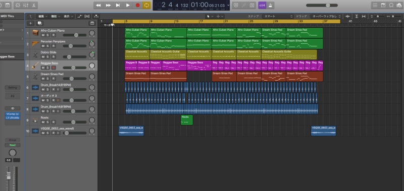404x191 pixels.
Task: Open the EQ slot in channel strip
Action: tap(12, 96)
